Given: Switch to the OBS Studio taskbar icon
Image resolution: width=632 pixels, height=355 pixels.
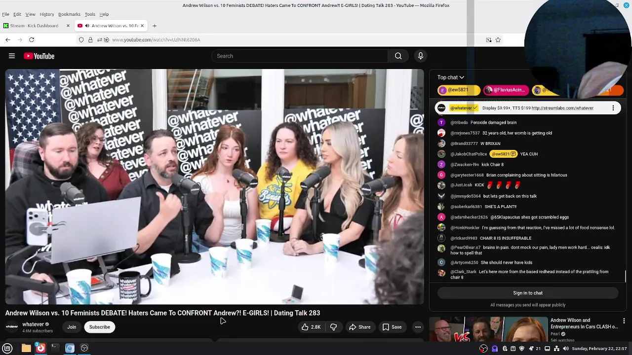Looking at the screenshot, I should 84,348.
